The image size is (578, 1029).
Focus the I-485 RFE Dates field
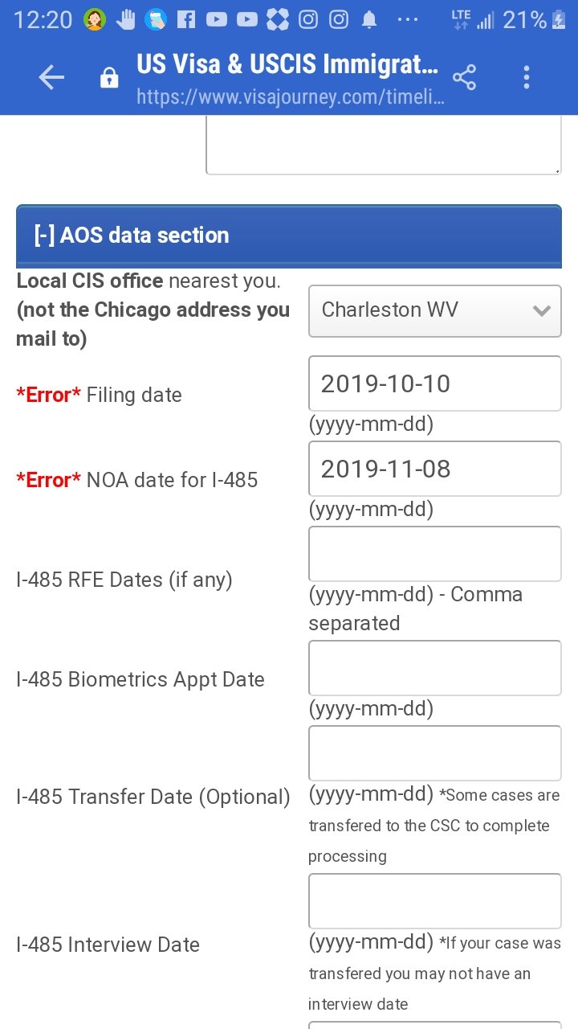434,554
